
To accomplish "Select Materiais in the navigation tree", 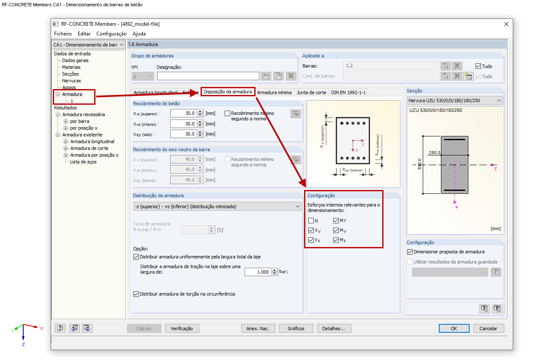I will [x=71, y=67].
